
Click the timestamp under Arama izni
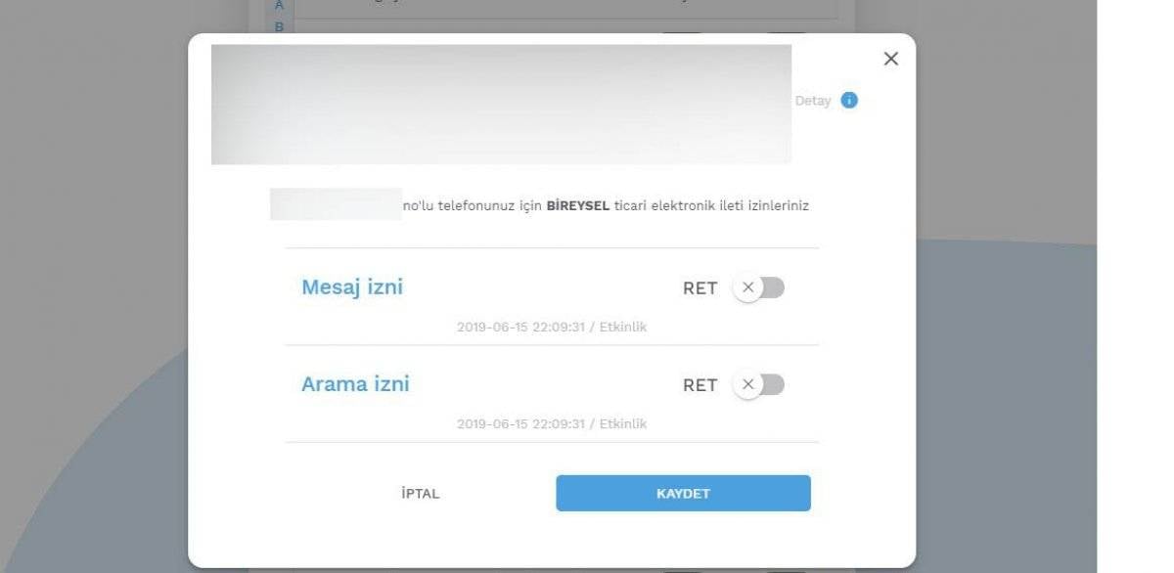pos(552,424)
